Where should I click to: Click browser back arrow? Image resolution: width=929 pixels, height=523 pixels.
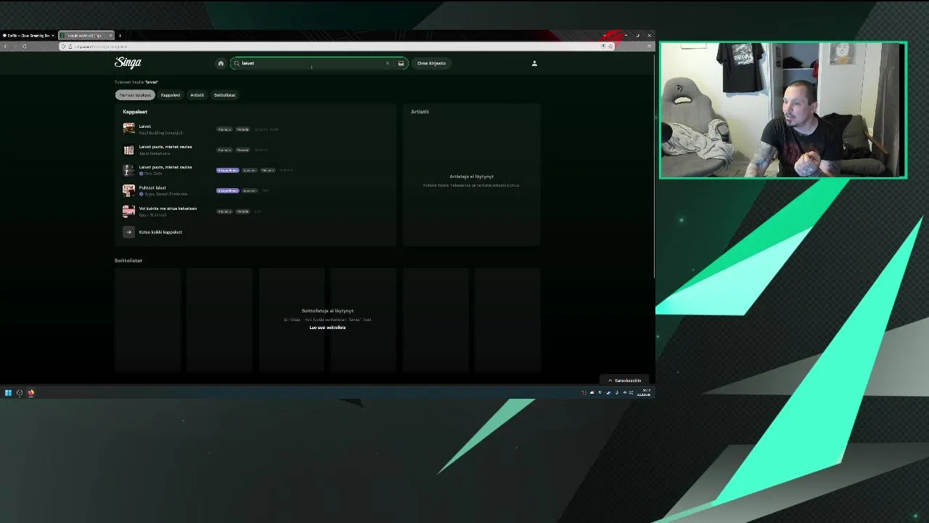[5, 46]
